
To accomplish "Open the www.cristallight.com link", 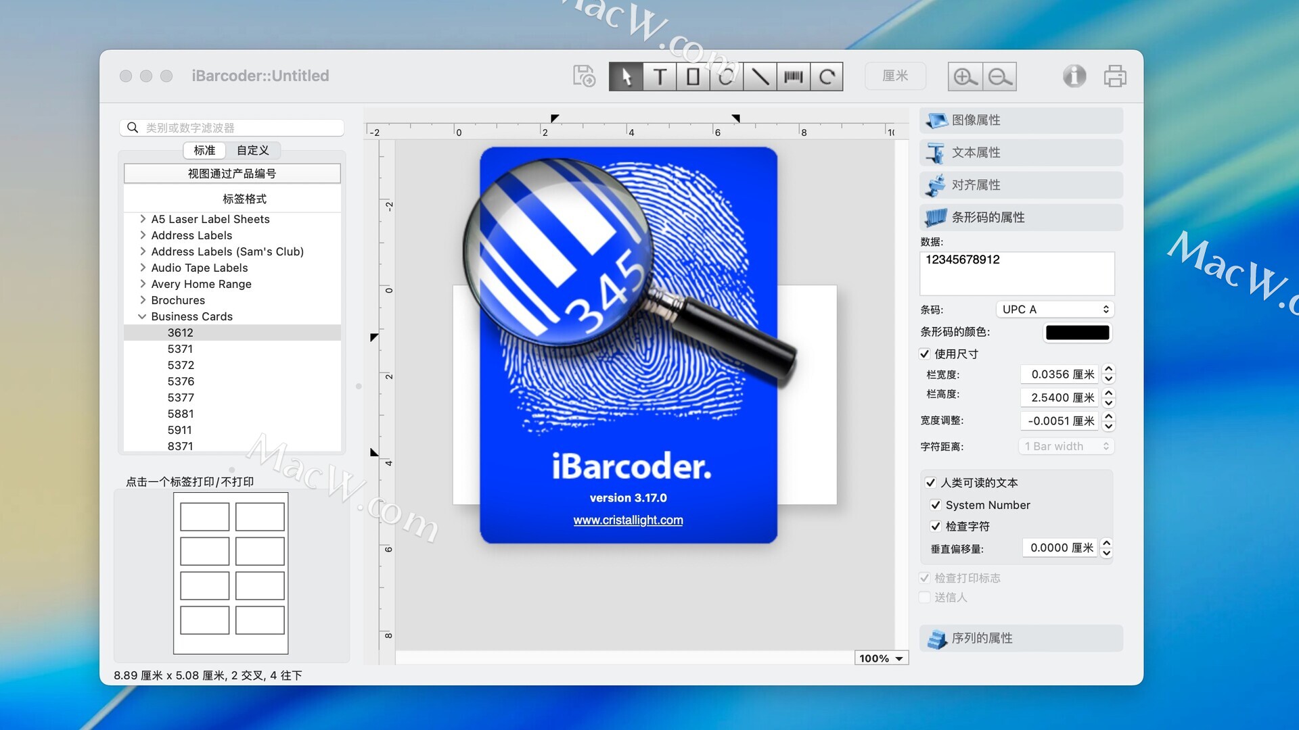I will point(628,520).
